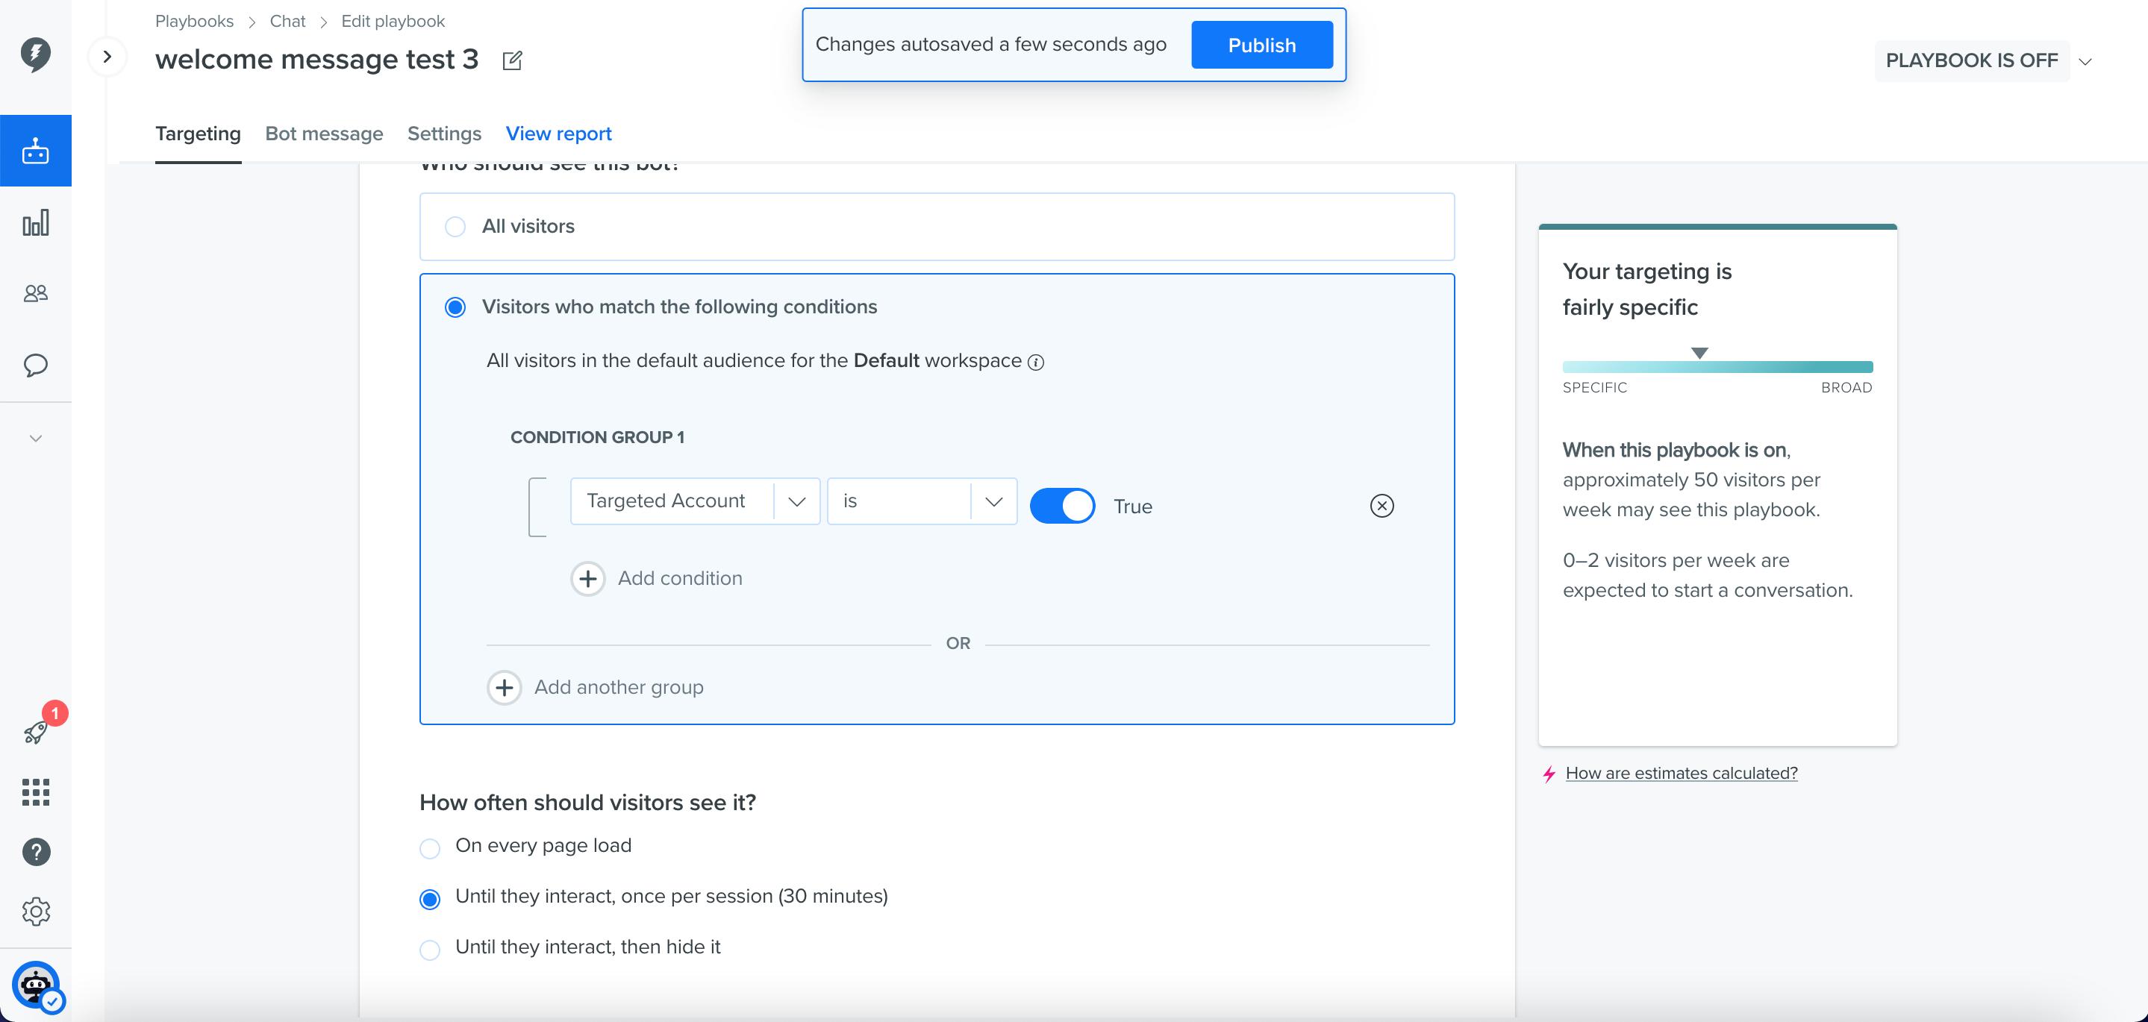Open the 'is' operator dropdown
The width and height of the screenshot is (2148, 1022).
(x=922, y=501)
